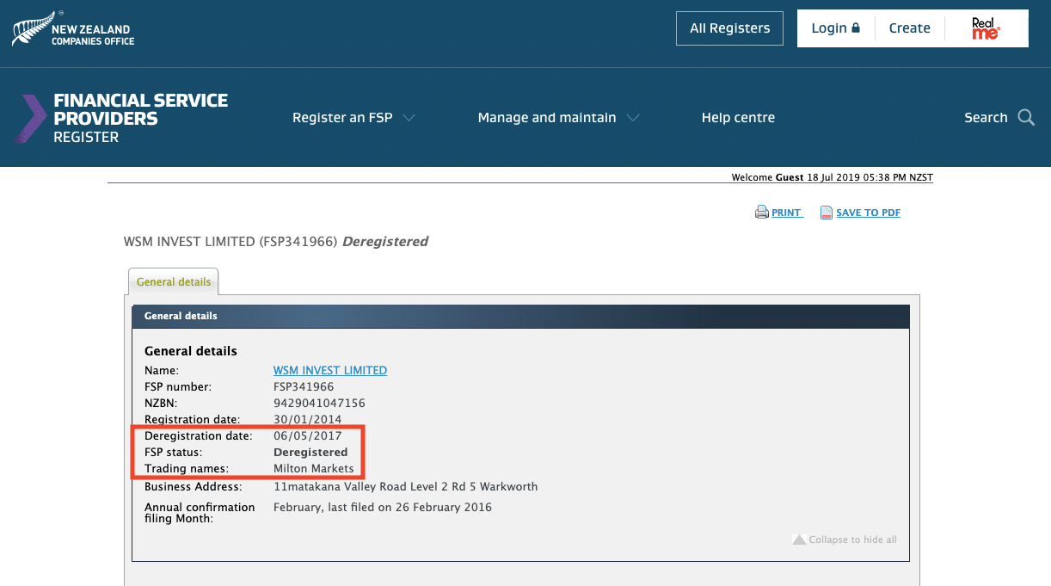Open the WSM INVEST LIMITED name link
This screenshot has width=1051, height=586.
(330, 371)
